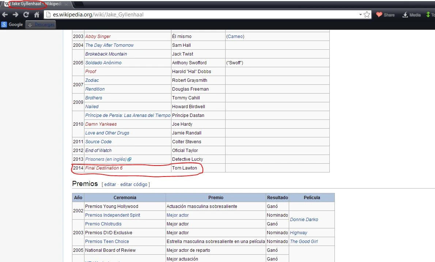Open the Brokeback Mountain link
This screenshot has height=262, width=435.
106,54
